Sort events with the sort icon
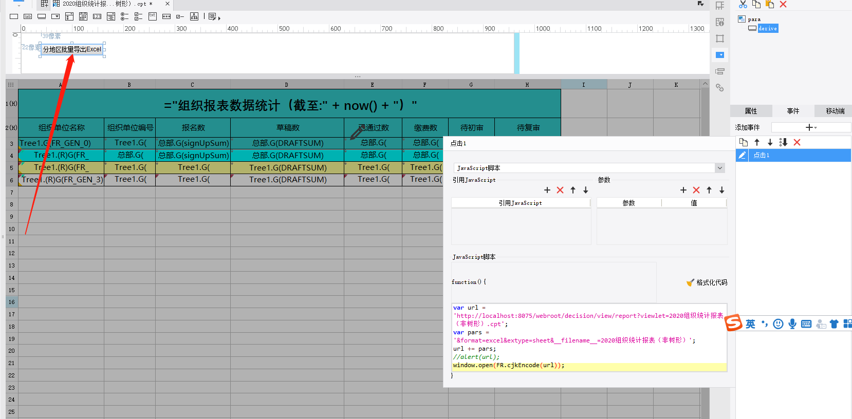 click(783, 142)
